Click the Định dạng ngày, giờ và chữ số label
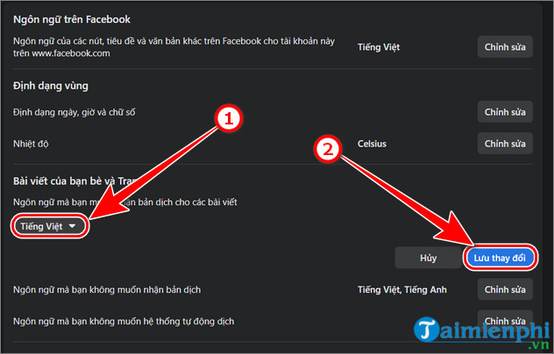Viewport: 554px width, 354px height. pos(75,112)
